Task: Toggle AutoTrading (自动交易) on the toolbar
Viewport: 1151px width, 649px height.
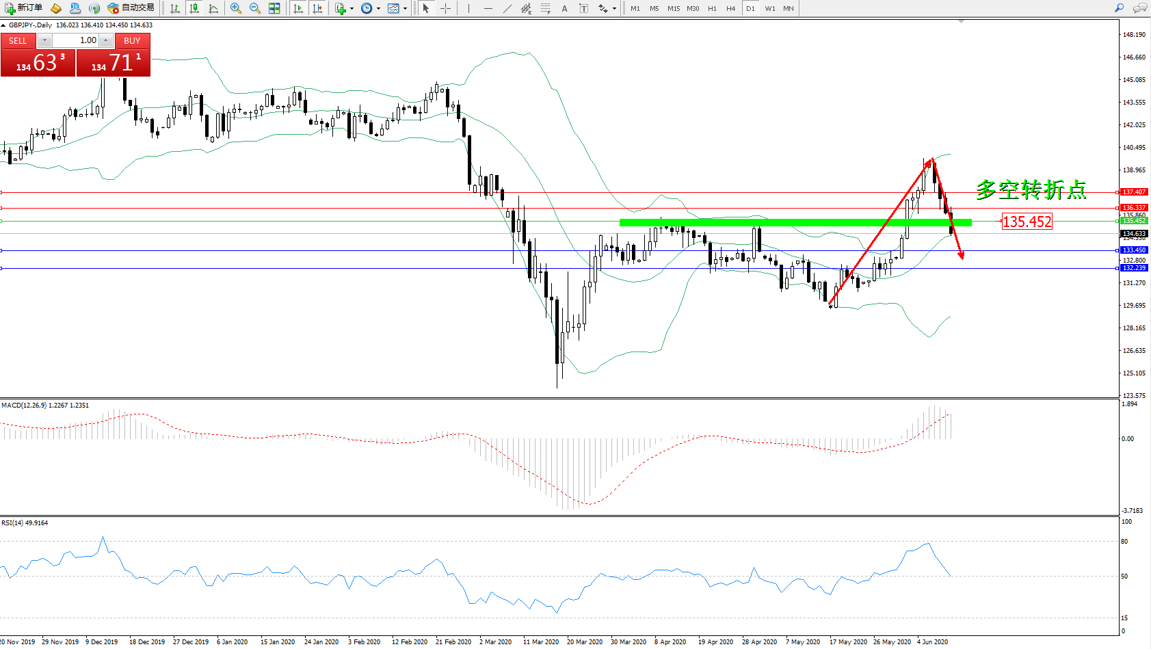Action: 131,8
